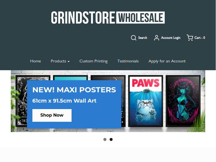The image size is (216, 162).
Task: Select the first carousel slide dot
Action: [x=105, y=139]
